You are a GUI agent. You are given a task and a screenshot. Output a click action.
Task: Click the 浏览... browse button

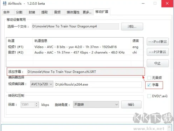pyautogui.click(x=132, y=27)
